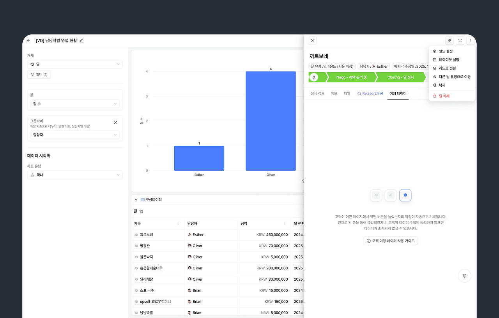Viewport: 499px width, 318px height.
Task: Remove the 그룹바이 grouping with the X
Action: click(x=115, y=122)
